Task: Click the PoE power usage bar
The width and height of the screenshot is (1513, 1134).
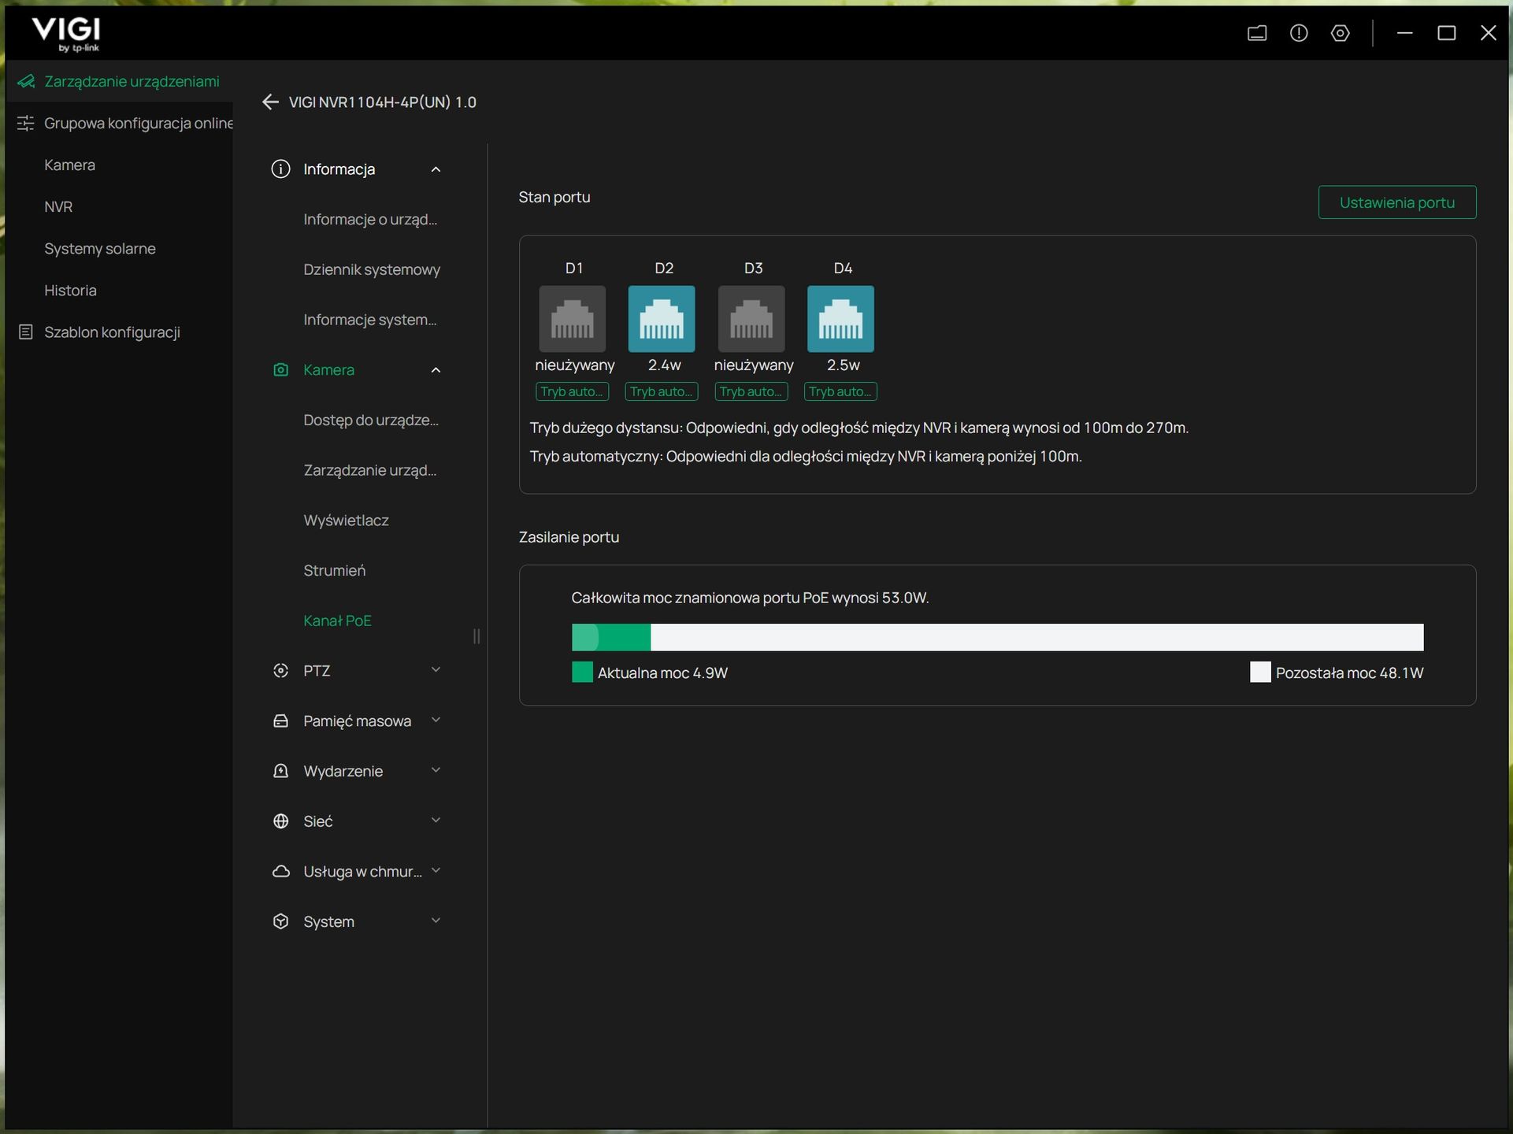Action: click(997, 637)
